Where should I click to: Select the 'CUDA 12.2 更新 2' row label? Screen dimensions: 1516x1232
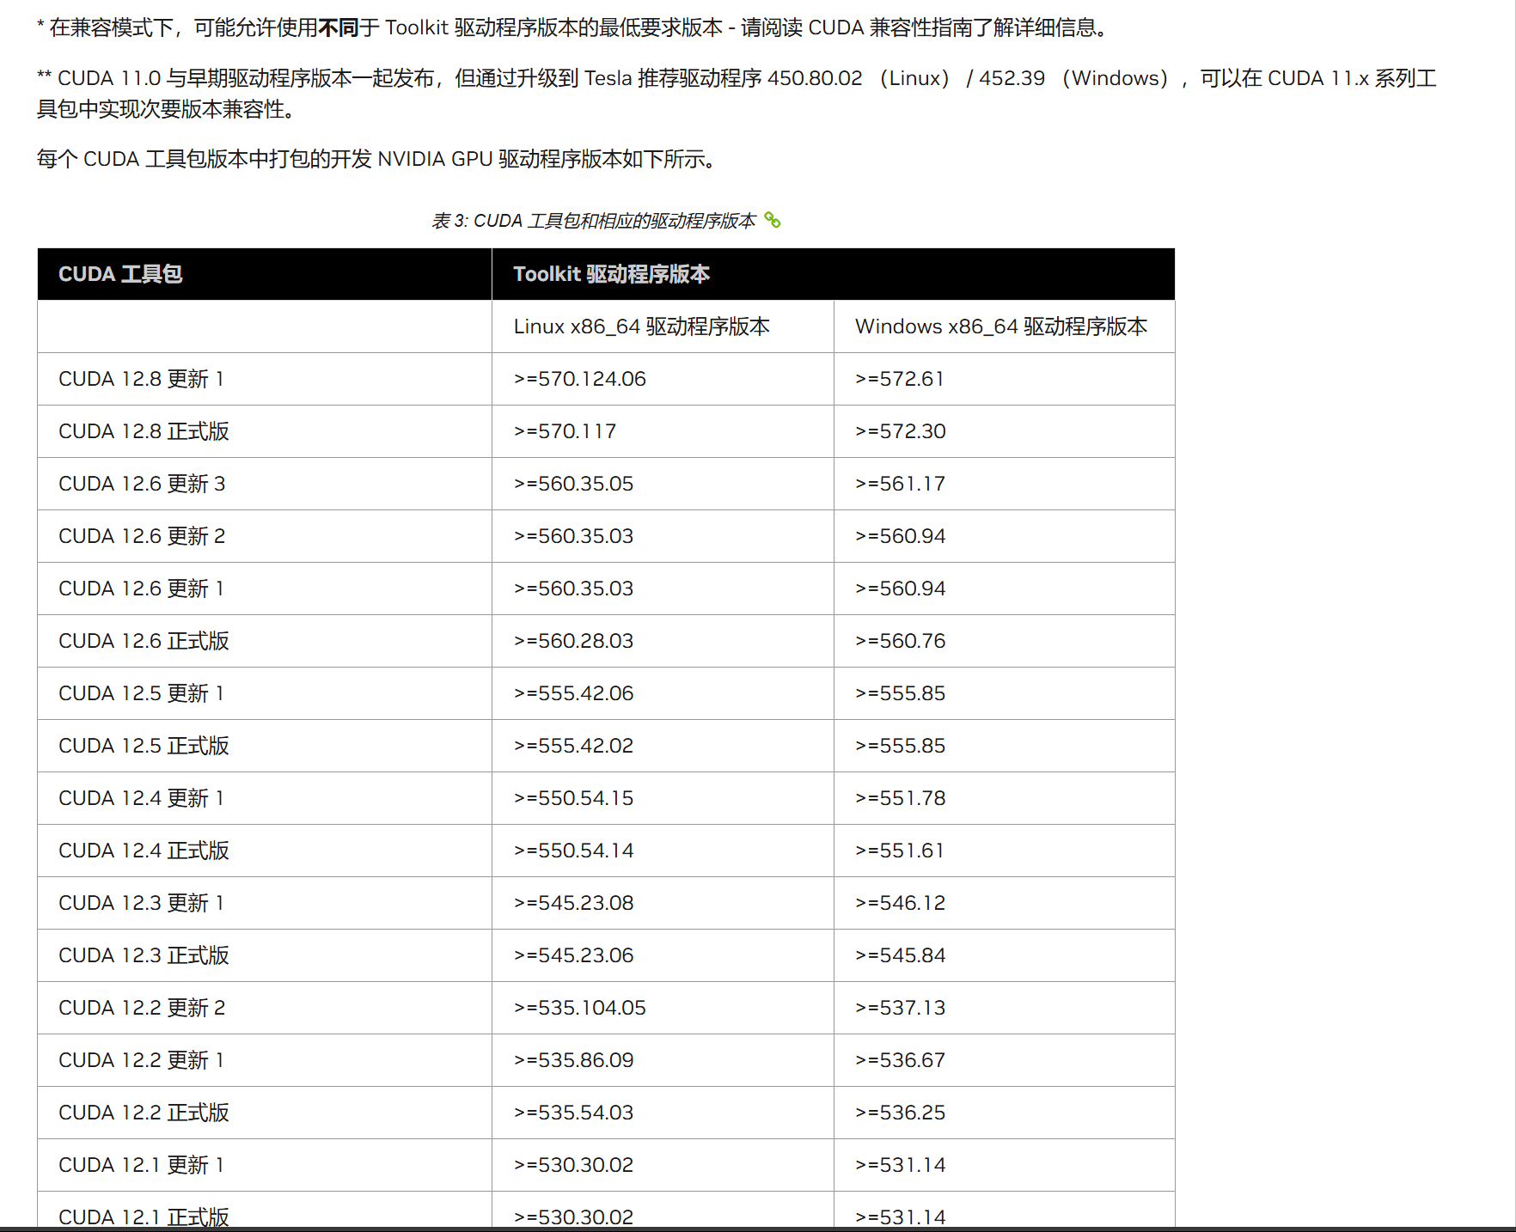coord(142,1008)
